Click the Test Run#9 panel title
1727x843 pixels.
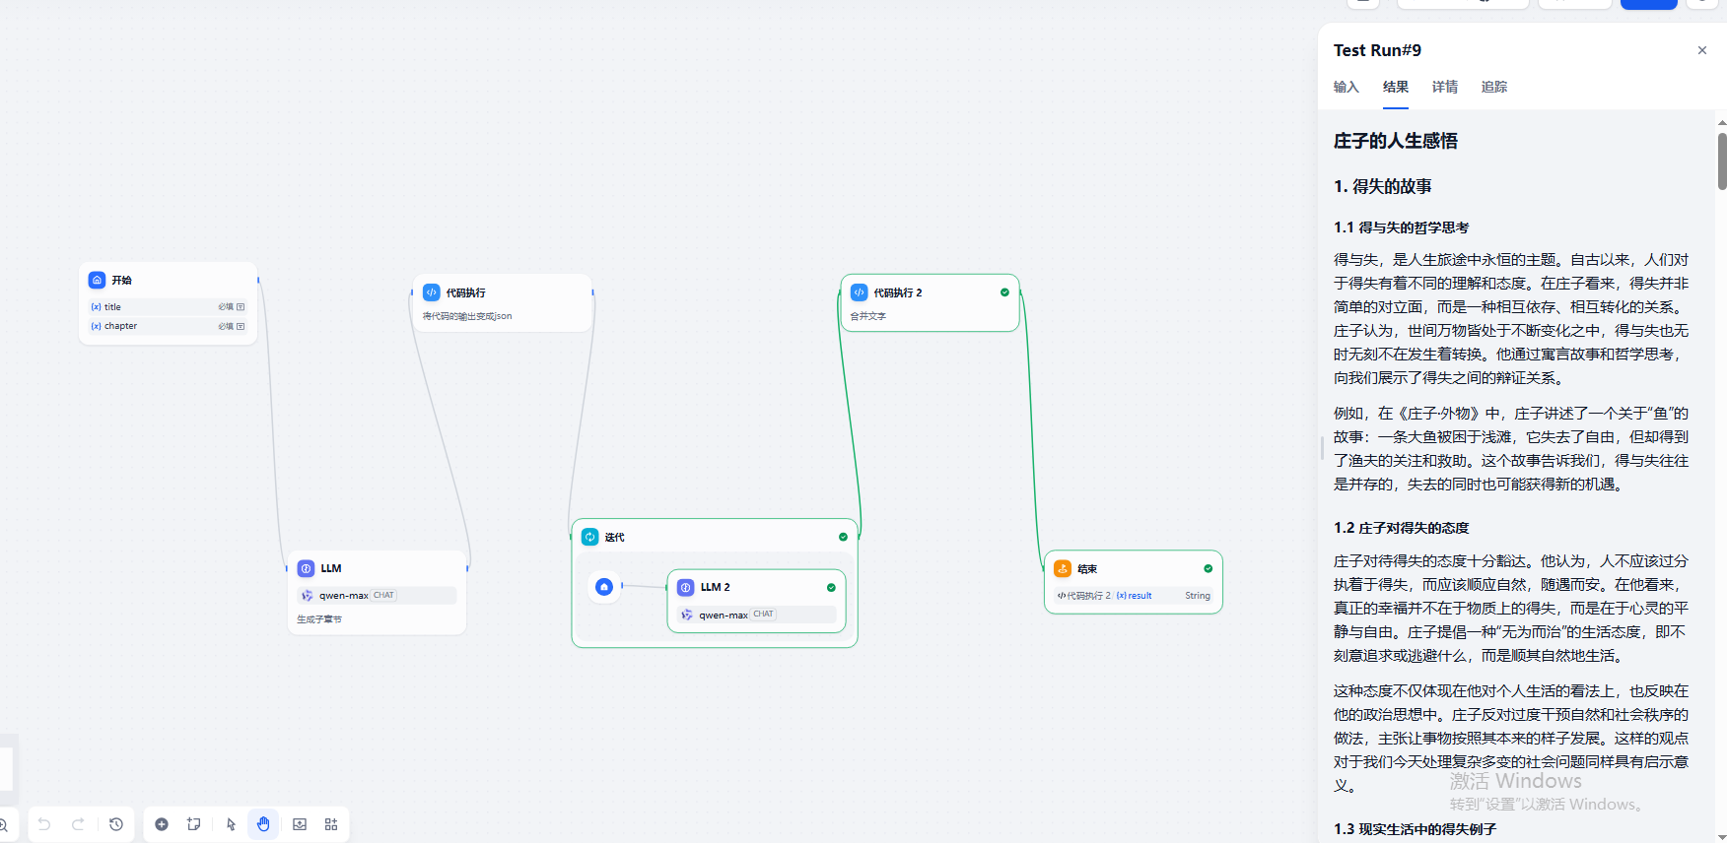tap(1378, 50)
